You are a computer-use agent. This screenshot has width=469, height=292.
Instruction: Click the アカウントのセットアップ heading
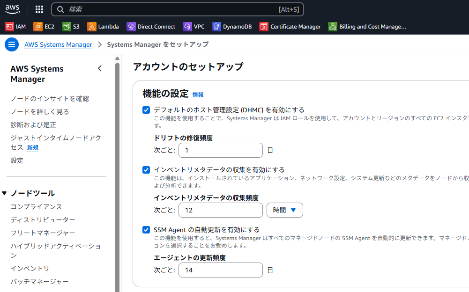click(188, 66)
